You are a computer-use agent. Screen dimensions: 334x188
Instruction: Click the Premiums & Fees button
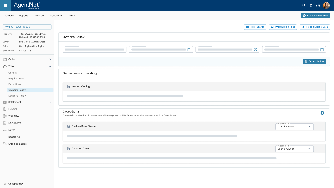click(x=283, y=27)
